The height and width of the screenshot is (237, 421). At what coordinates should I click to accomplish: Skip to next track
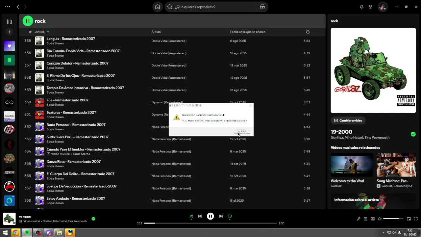click(221, 216)
